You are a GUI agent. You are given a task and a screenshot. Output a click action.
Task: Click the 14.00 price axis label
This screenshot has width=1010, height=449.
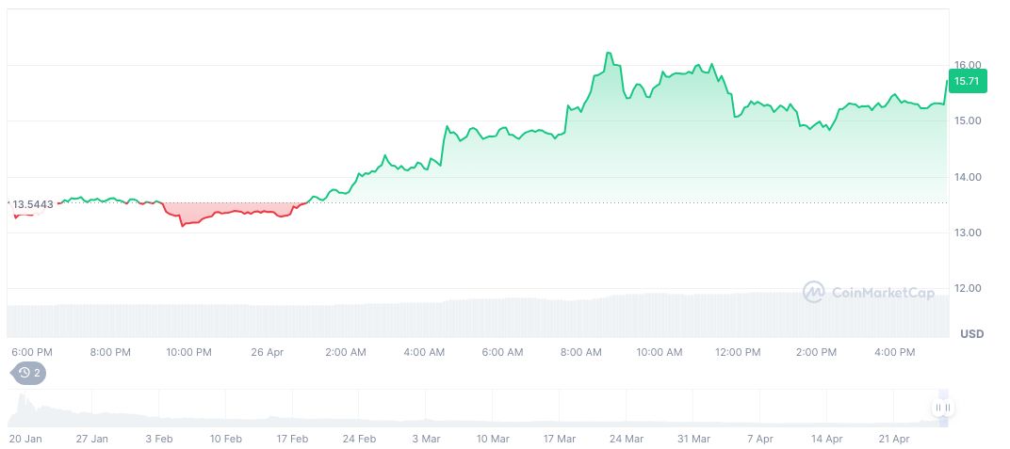pos(968,177)
